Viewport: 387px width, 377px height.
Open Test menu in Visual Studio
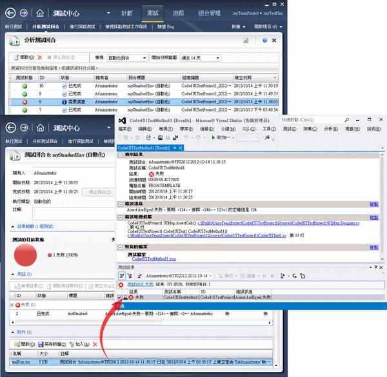pos(289,129)
